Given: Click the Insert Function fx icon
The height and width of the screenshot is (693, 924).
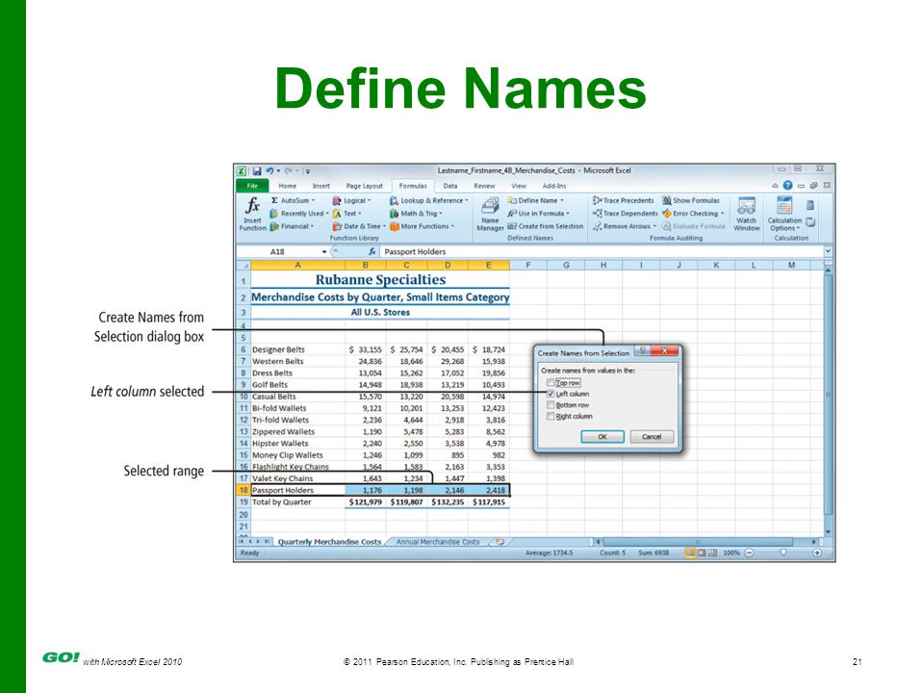Looking at the screenshot, I should coord(252,205).
